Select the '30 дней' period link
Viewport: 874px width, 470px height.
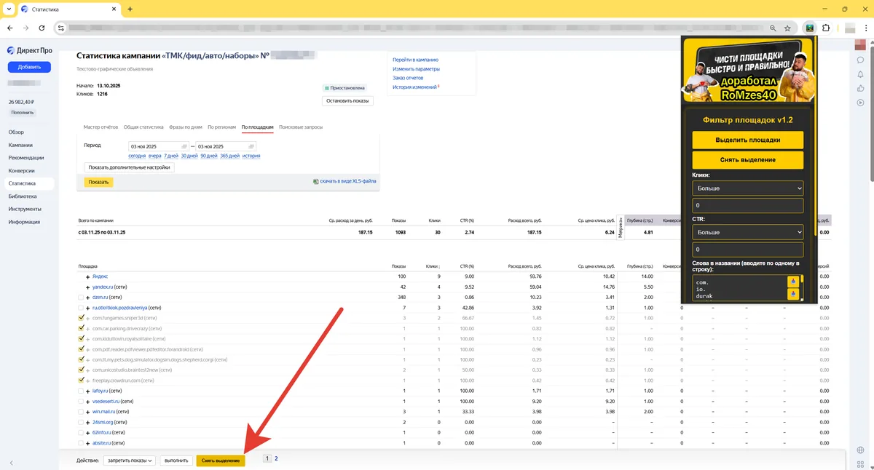point(189,156)
